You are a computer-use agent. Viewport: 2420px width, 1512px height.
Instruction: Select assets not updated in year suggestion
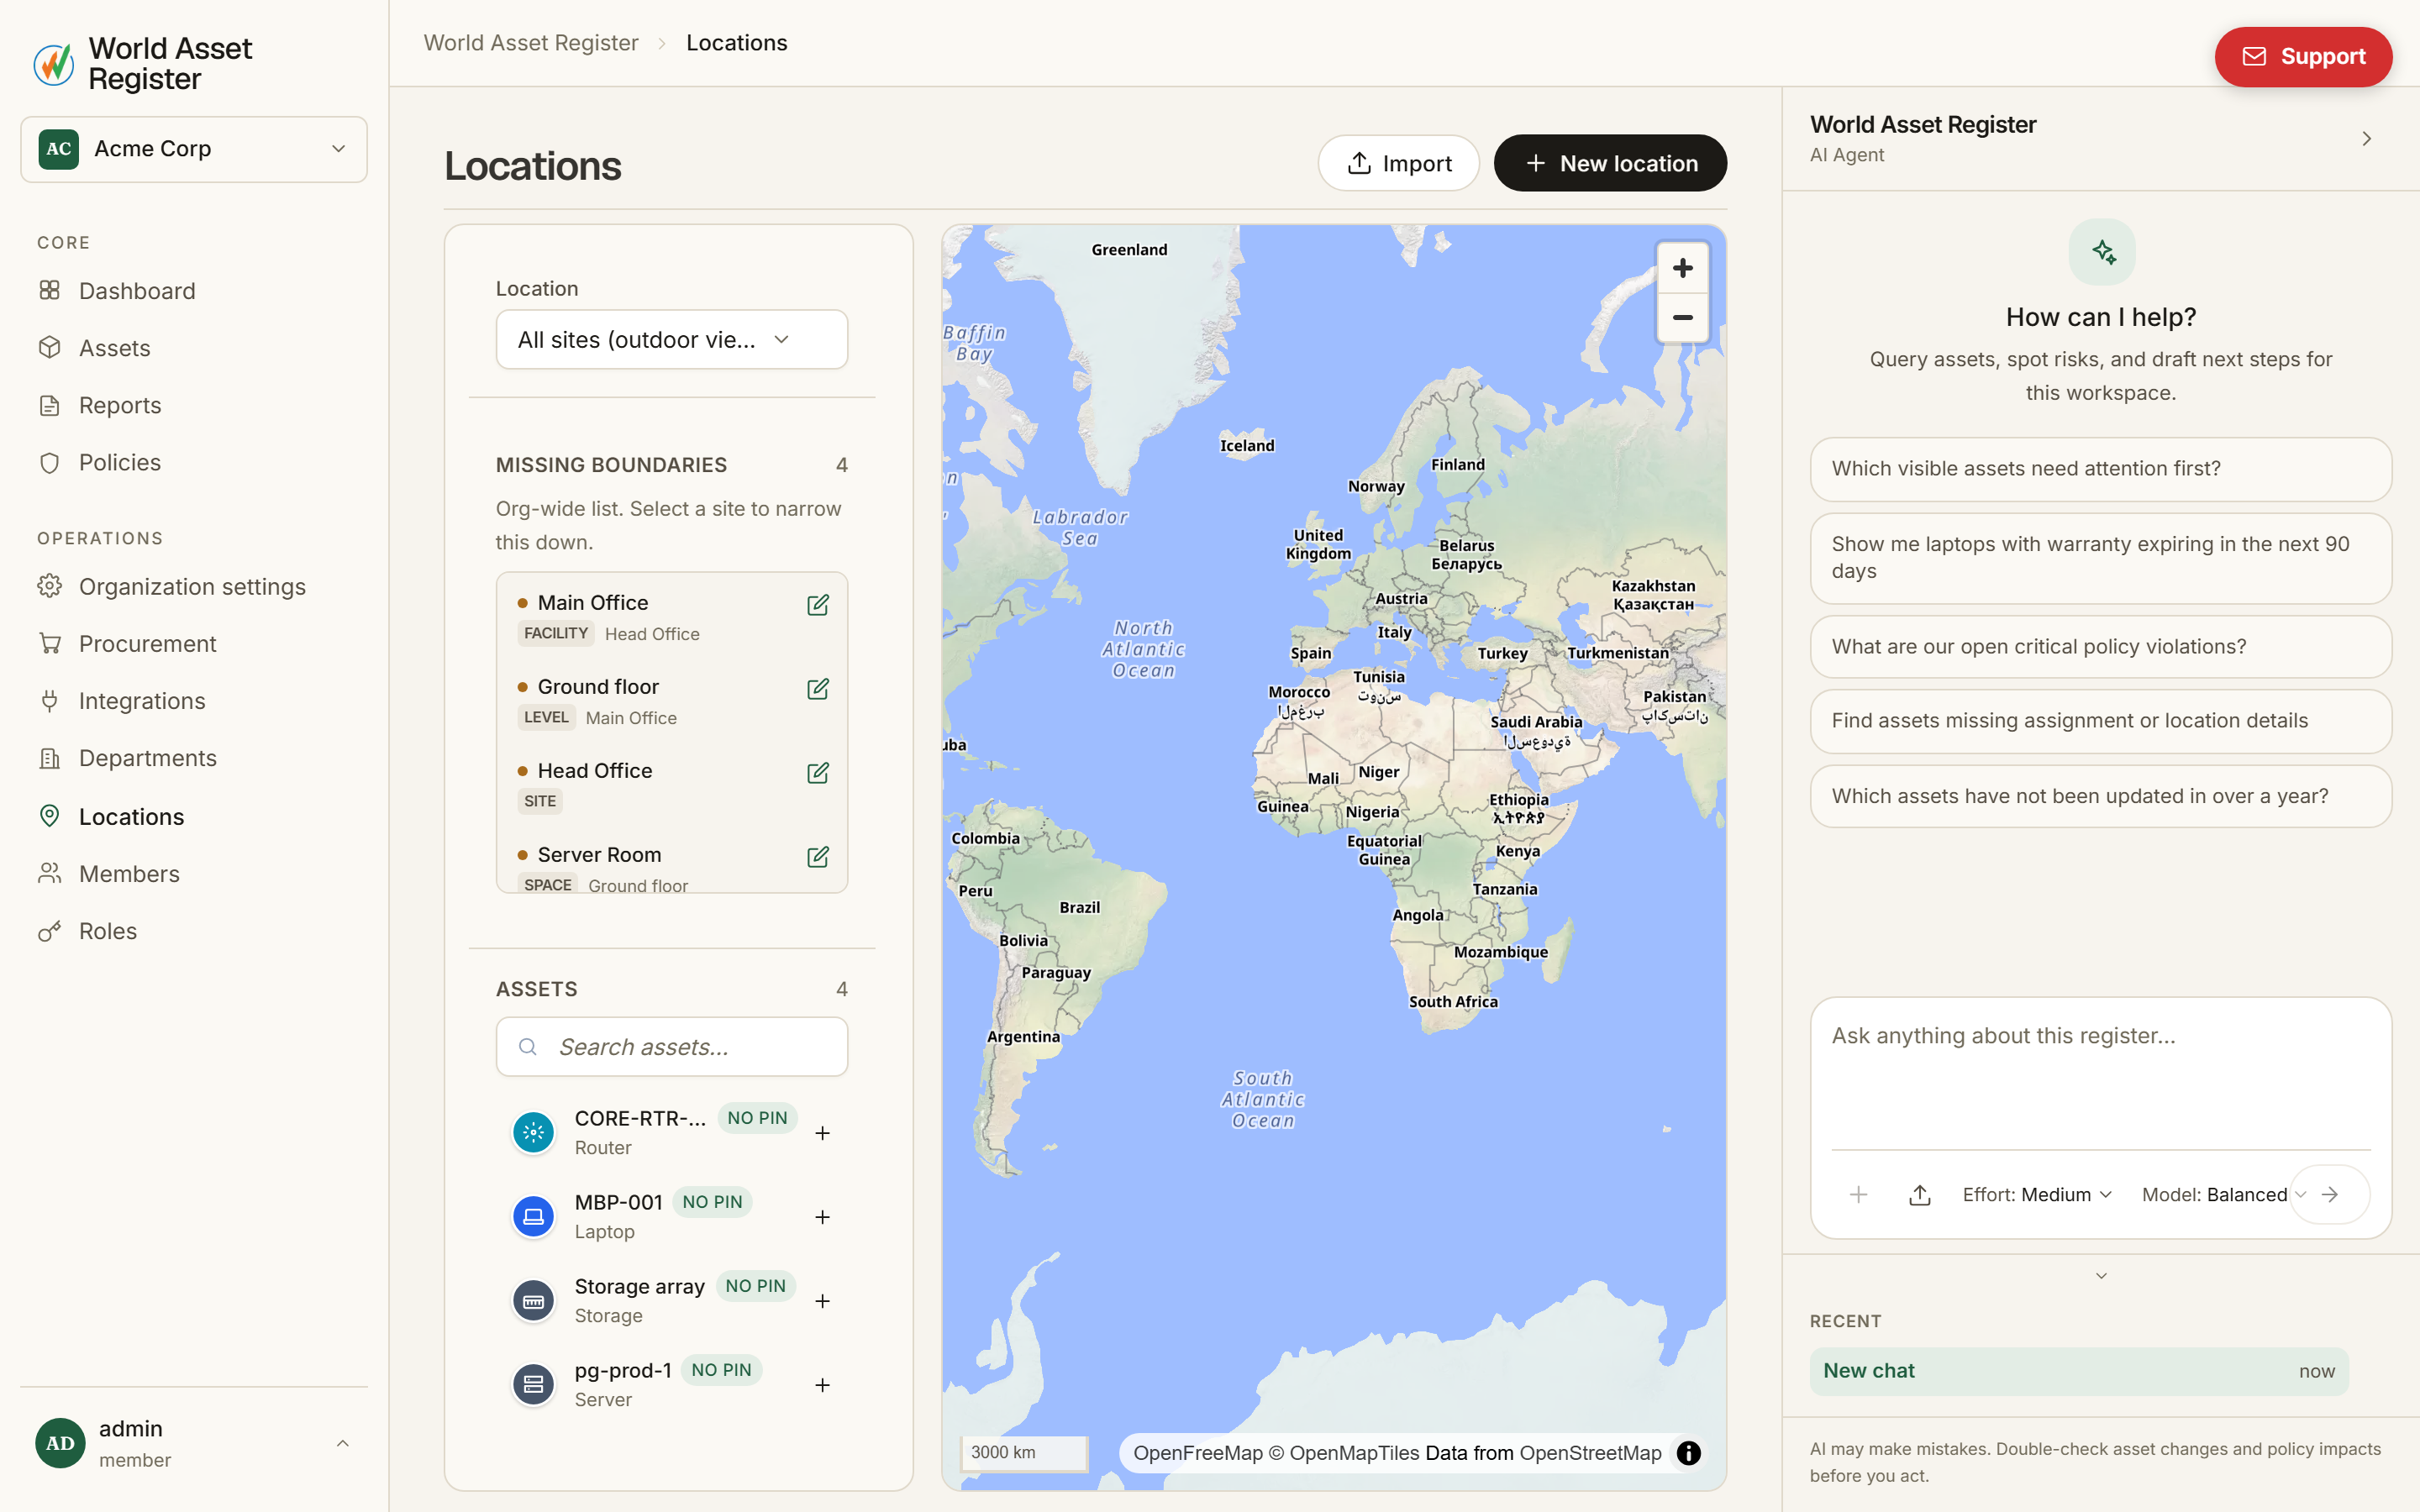coord(2101,796)
